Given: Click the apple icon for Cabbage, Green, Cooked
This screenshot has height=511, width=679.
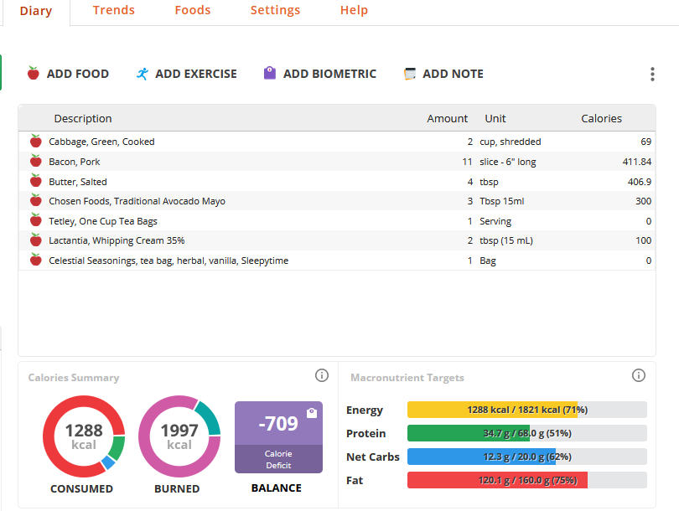Looking at the screenshot, I should point(35,141).
